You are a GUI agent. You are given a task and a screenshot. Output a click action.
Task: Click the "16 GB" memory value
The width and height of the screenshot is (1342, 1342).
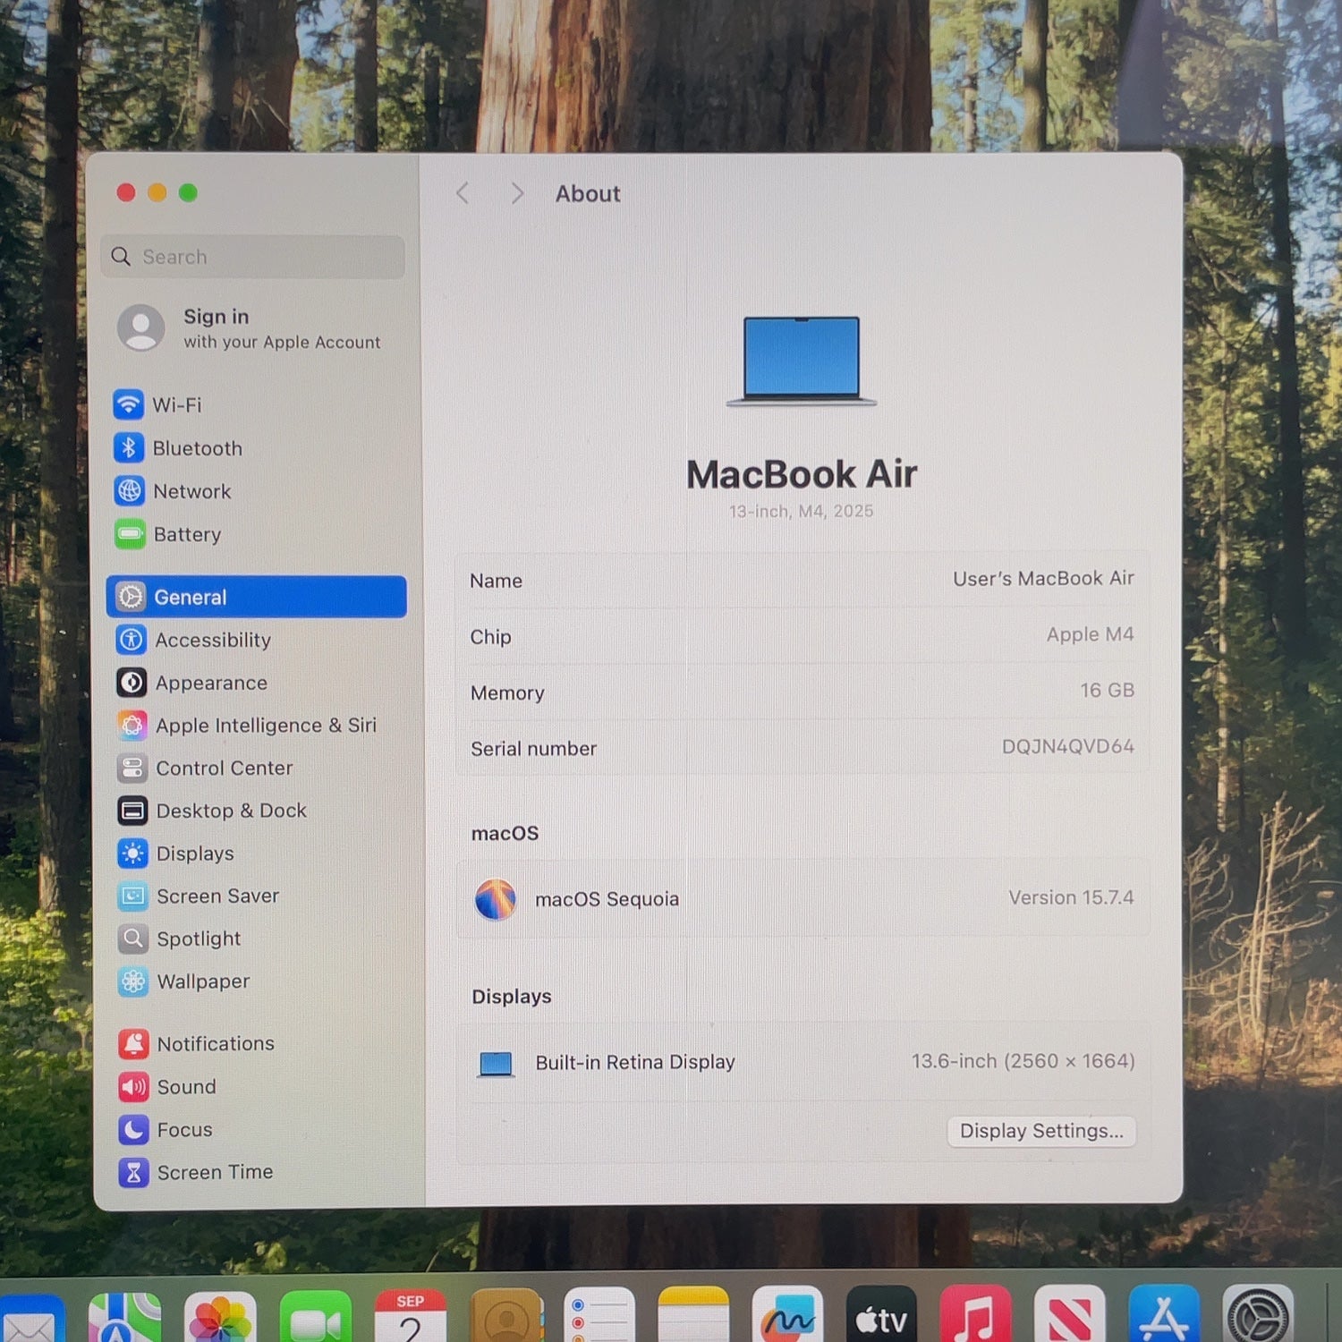1107,690
